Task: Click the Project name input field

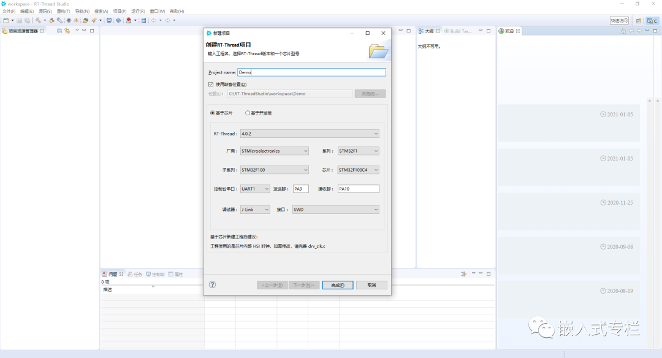Action: point(311,72)
